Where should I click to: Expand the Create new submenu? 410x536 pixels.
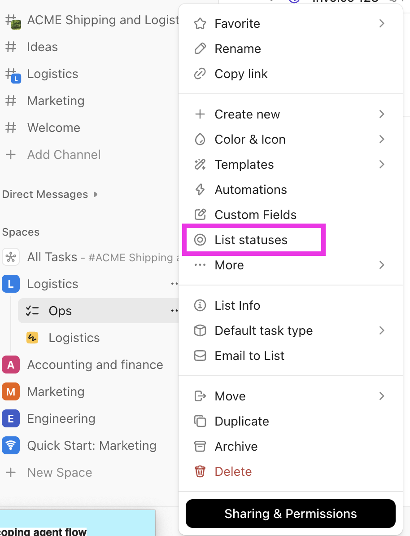point(382,114)
